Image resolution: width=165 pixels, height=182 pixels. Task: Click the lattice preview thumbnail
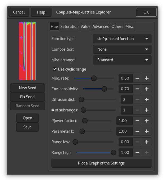(27, 51)
